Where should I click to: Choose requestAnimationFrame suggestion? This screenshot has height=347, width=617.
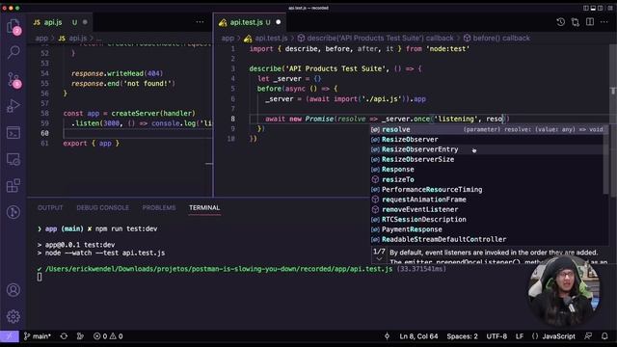[x=487, y=200]
